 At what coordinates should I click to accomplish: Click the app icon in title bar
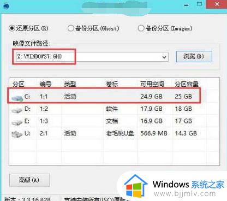pos(7,6)
